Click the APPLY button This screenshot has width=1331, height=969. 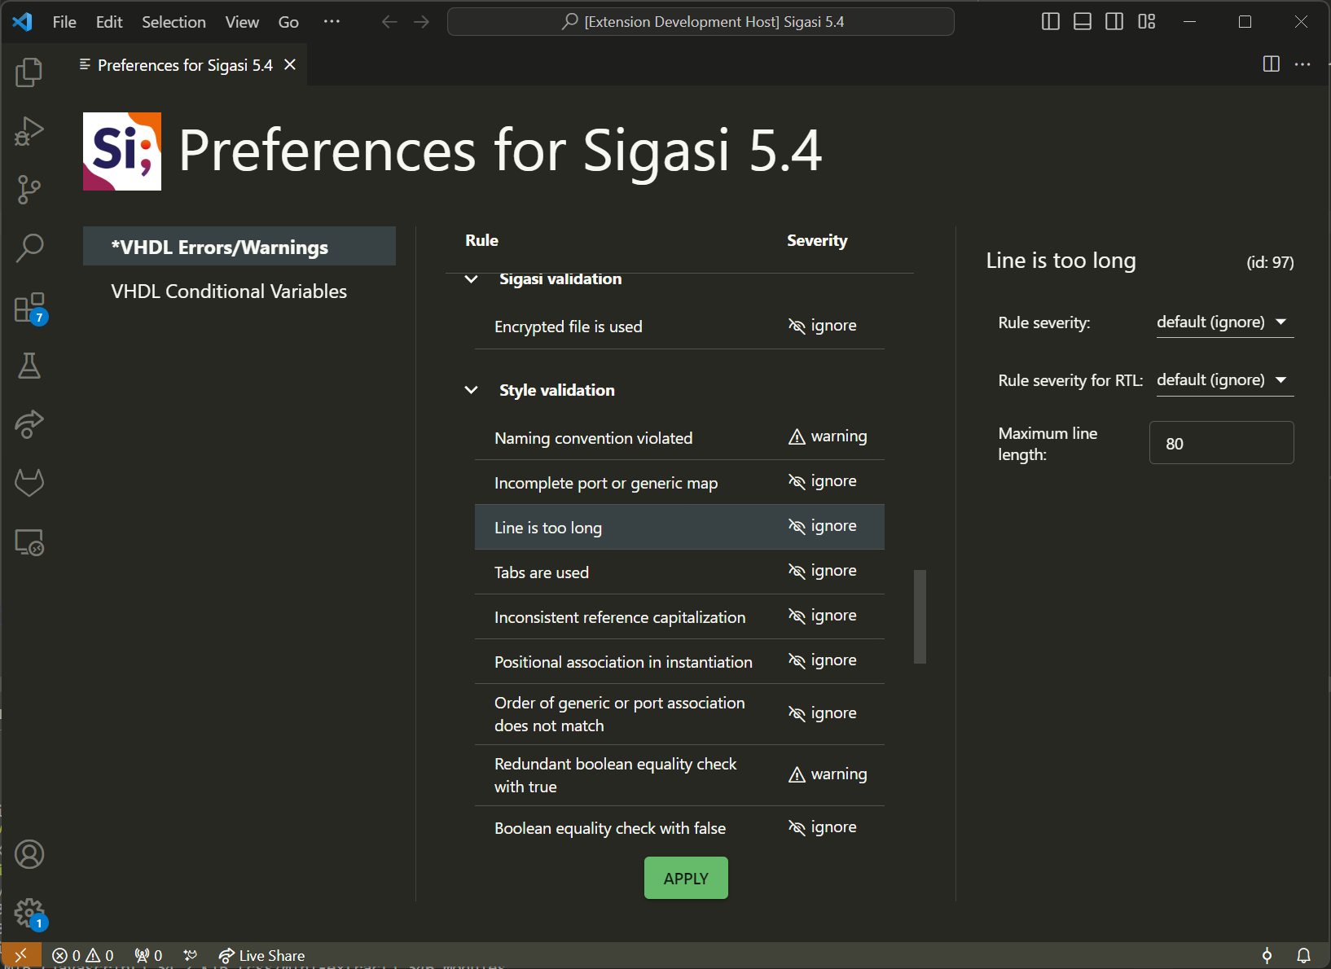686,878
